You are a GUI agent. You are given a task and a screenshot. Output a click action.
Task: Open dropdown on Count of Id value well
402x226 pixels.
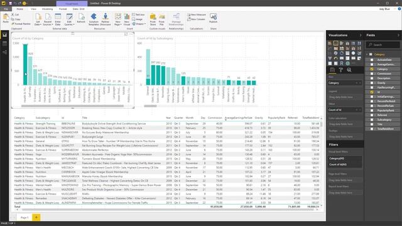pos(357,110)
